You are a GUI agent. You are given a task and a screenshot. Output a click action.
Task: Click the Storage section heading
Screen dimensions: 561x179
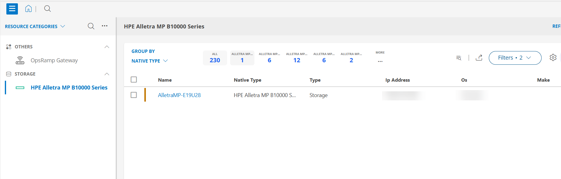[25, 74]
